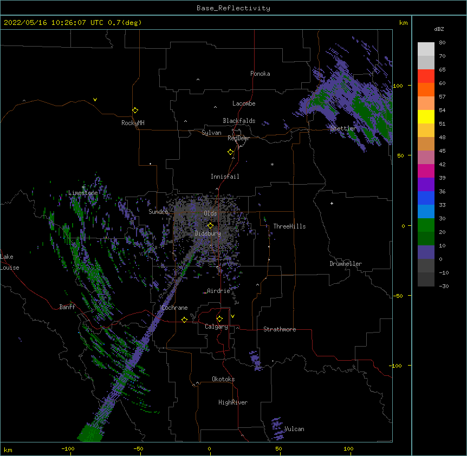Viewport: 467px width, 456px height.
Task: Click the -50 tick on bottom axis
Action: click(x=138, y=448)
